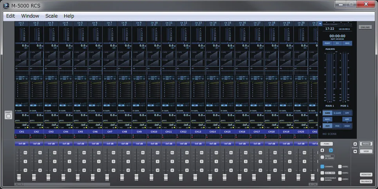Open the Edit menu
This screenshot has width=378, height=189.
coord(11,16)
